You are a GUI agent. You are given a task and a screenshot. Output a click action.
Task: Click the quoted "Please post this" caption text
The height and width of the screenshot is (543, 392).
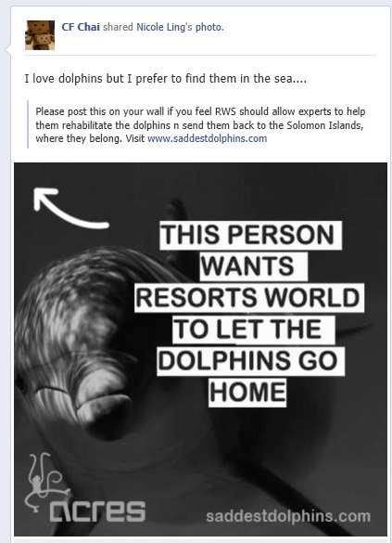click(x=200, y=125)
